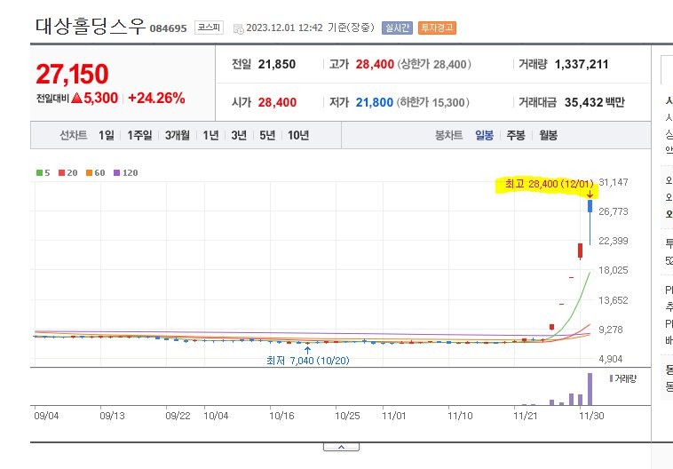Switch line chart to 3개월
This screenshot has width=673, height=469.
[x=178, y=135]
